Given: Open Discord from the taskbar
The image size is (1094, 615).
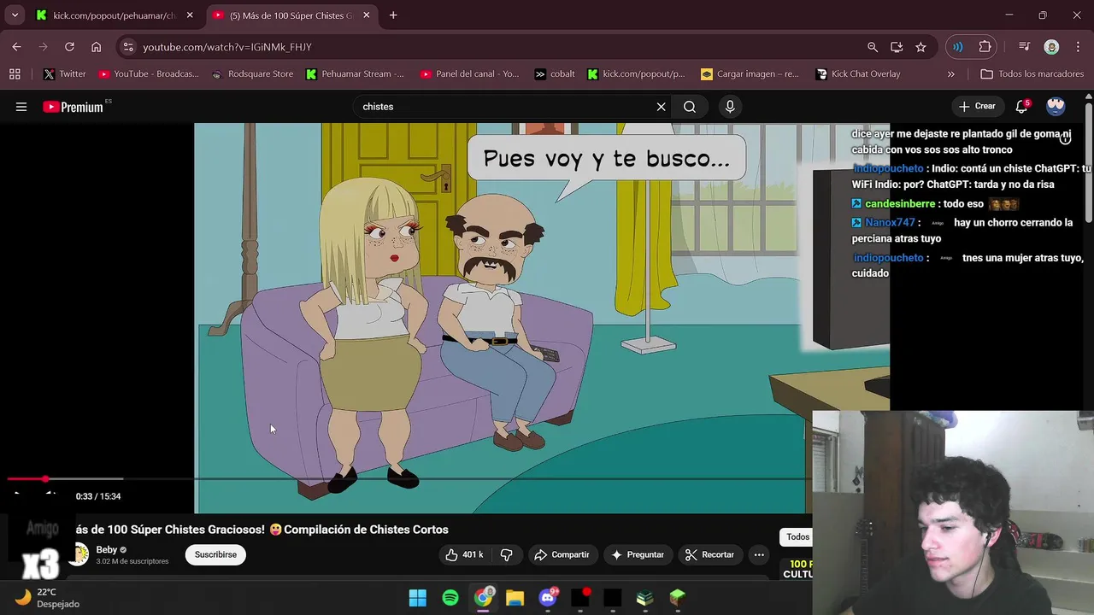Looking at the screenshot, I should [x=548, y=598].
